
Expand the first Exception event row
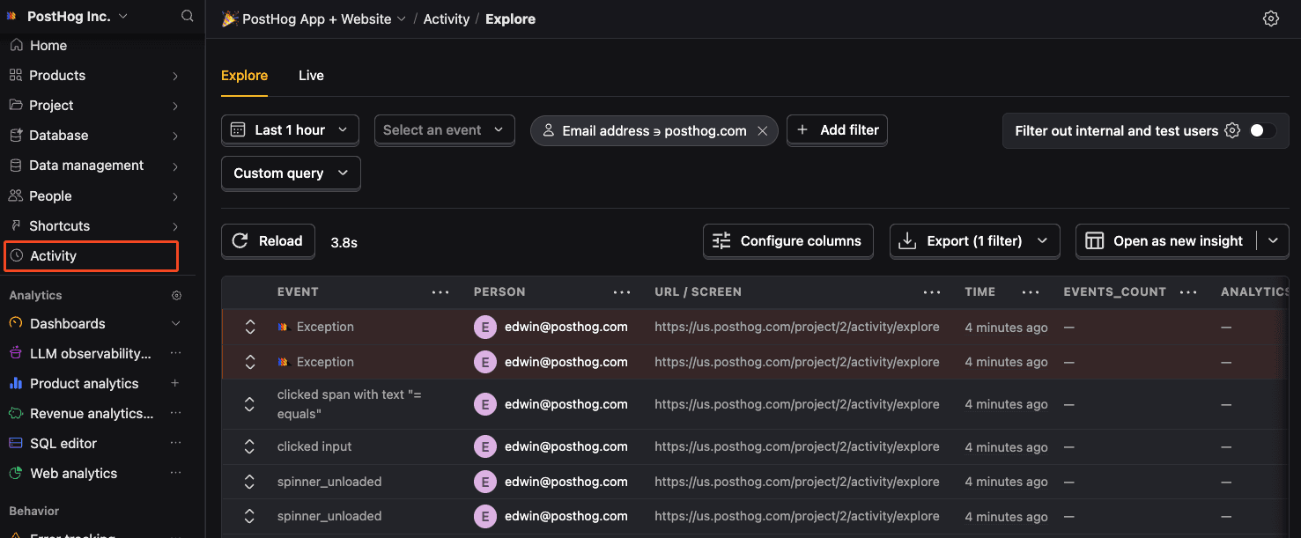coord(249,327)
